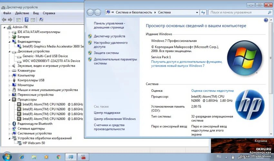Click the Bluetooth radios category icon
Image resolution: width=274 pixels, height=161 pixels.
point(14,124)
